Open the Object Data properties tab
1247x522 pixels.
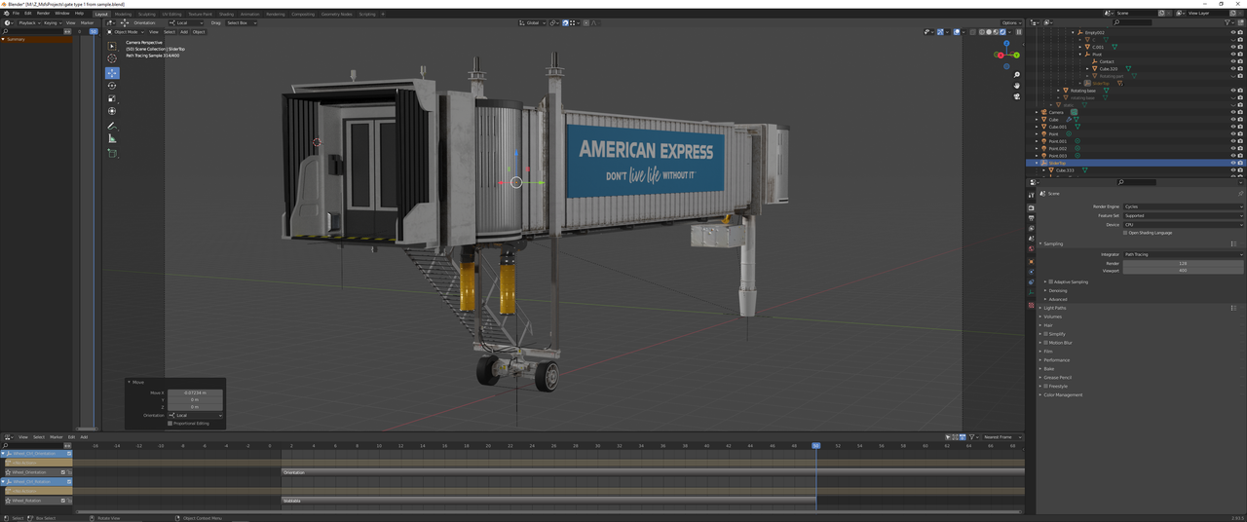1031,293
